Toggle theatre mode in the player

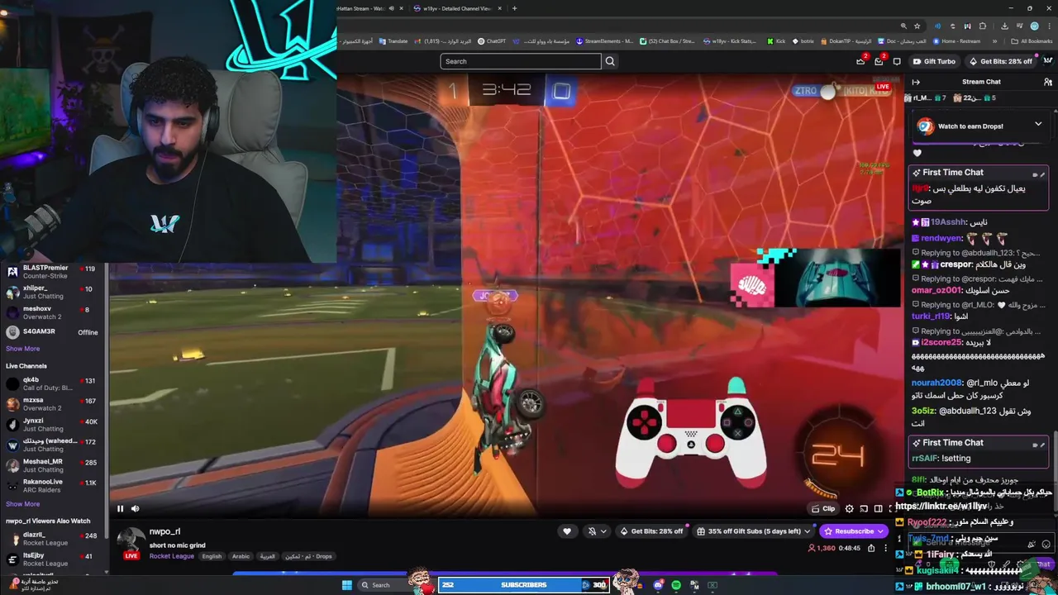[x=878, y=509]
